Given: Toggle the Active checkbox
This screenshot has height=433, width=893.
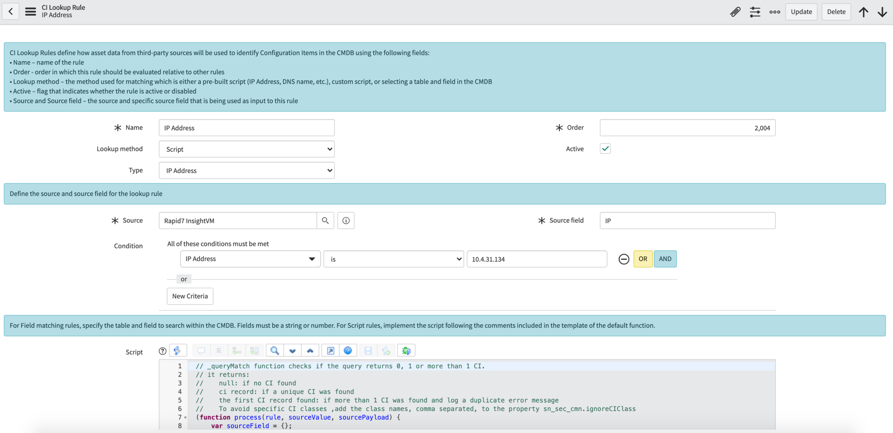Looking at the screenshot, I should pyautogui.click(x=605, y=149).
